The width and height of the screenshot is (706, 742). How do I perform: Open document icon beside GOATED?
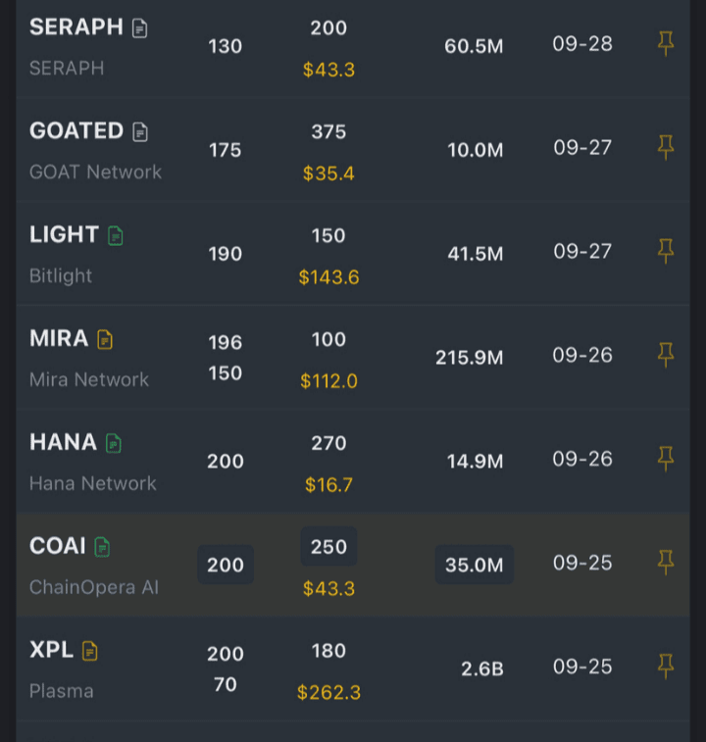click(x=140, y=132)
